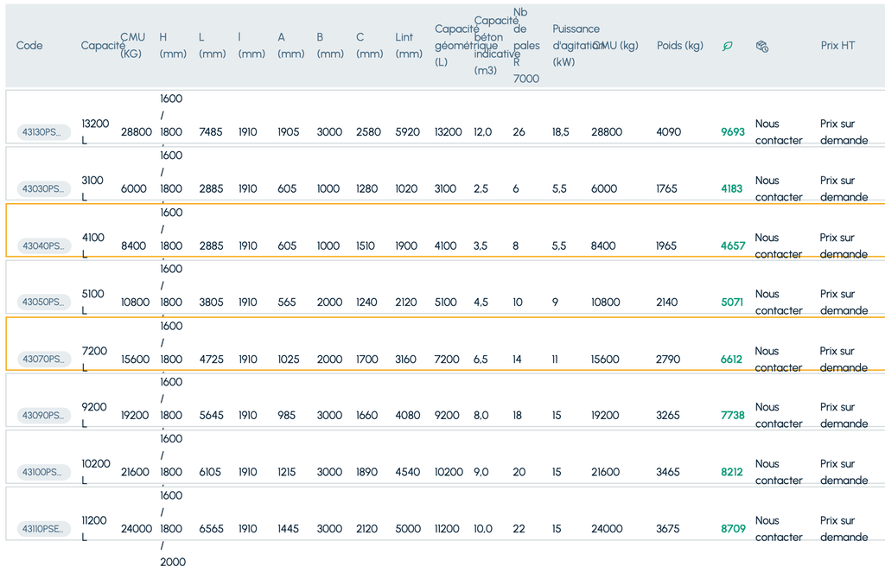Click the green eco value 4657

(x=732, y=245)
